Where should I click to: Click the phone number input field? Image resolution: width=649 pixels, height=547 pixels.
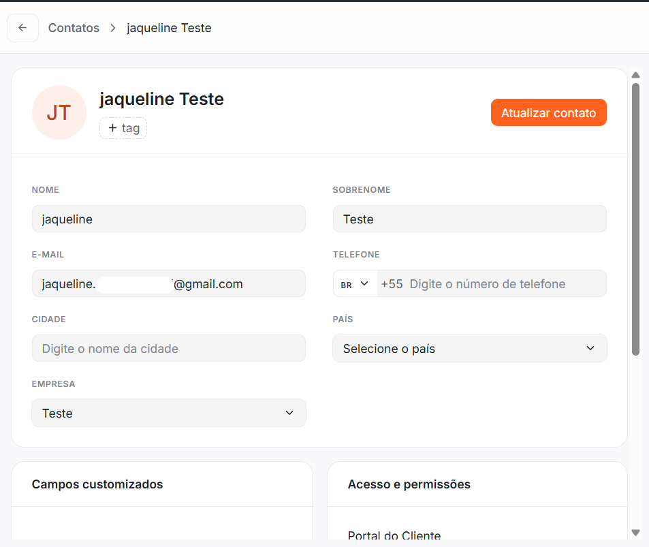click(x=492, y=283)
